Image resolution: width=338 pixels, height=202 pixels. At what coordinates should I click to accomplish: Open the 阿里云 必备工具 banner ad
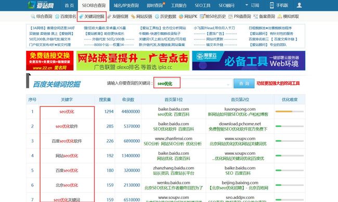click(249, 61)
